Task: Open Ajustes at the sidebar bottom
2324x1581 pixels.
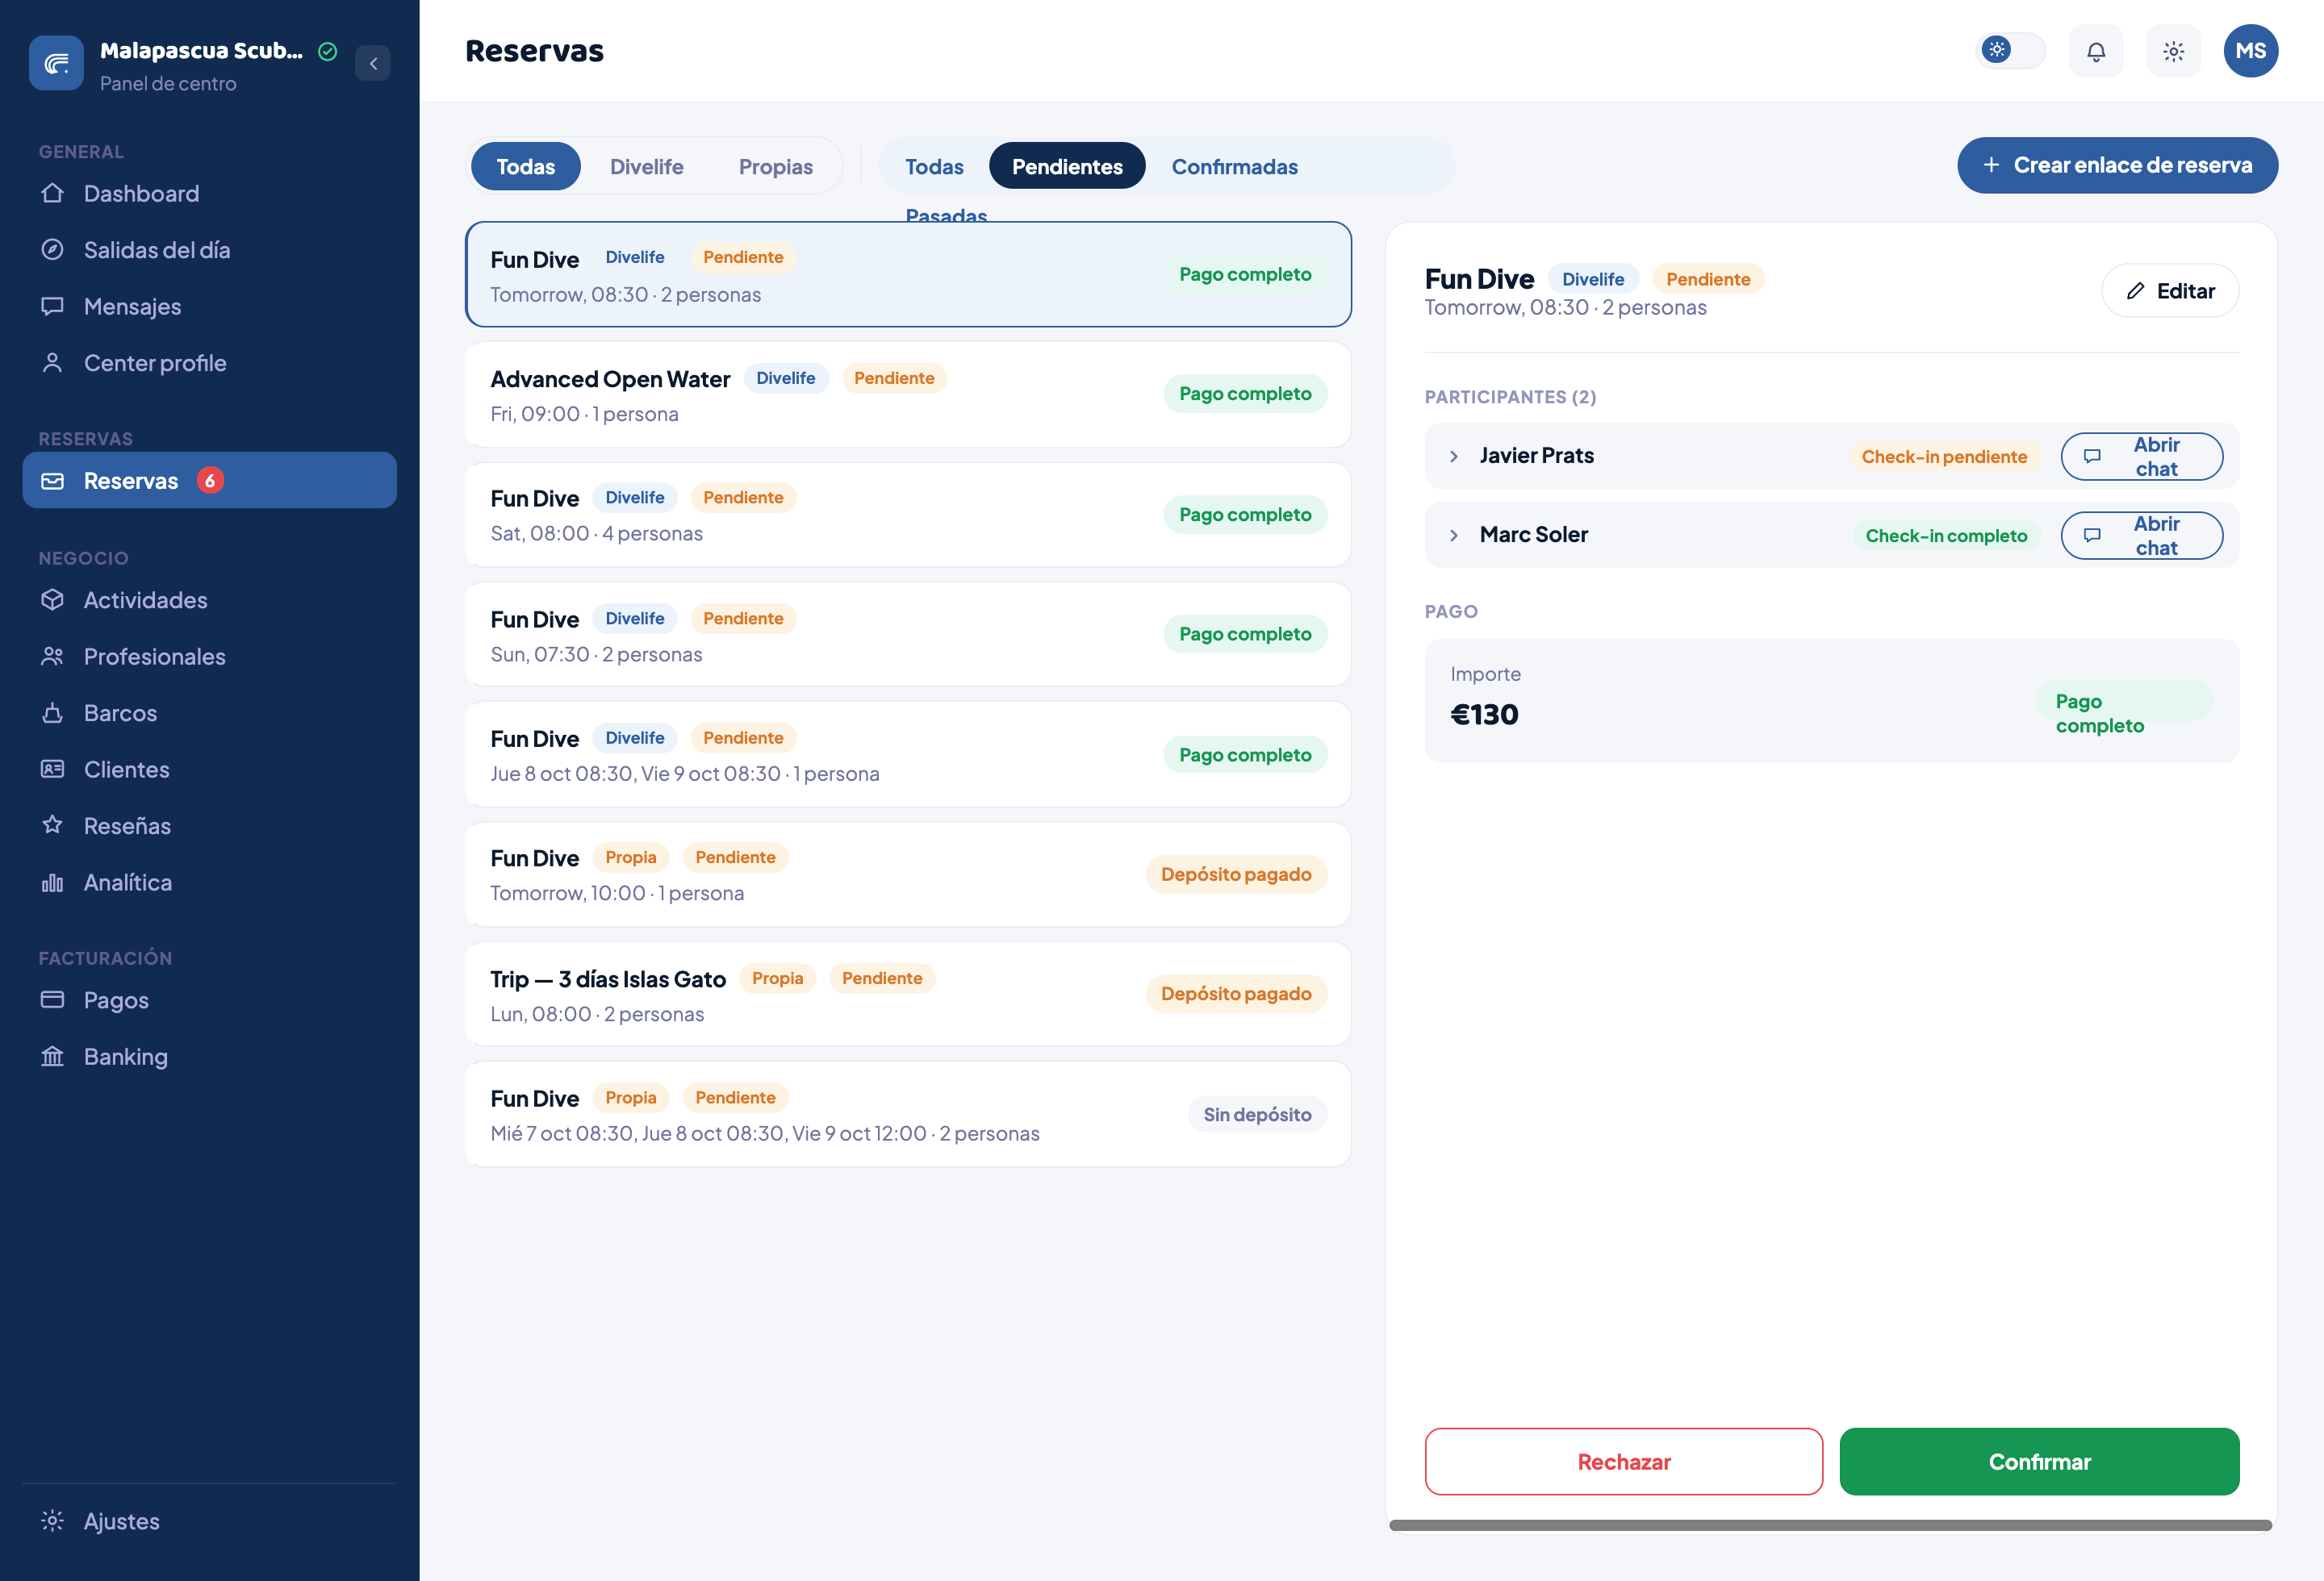Action: (209, 1521)
